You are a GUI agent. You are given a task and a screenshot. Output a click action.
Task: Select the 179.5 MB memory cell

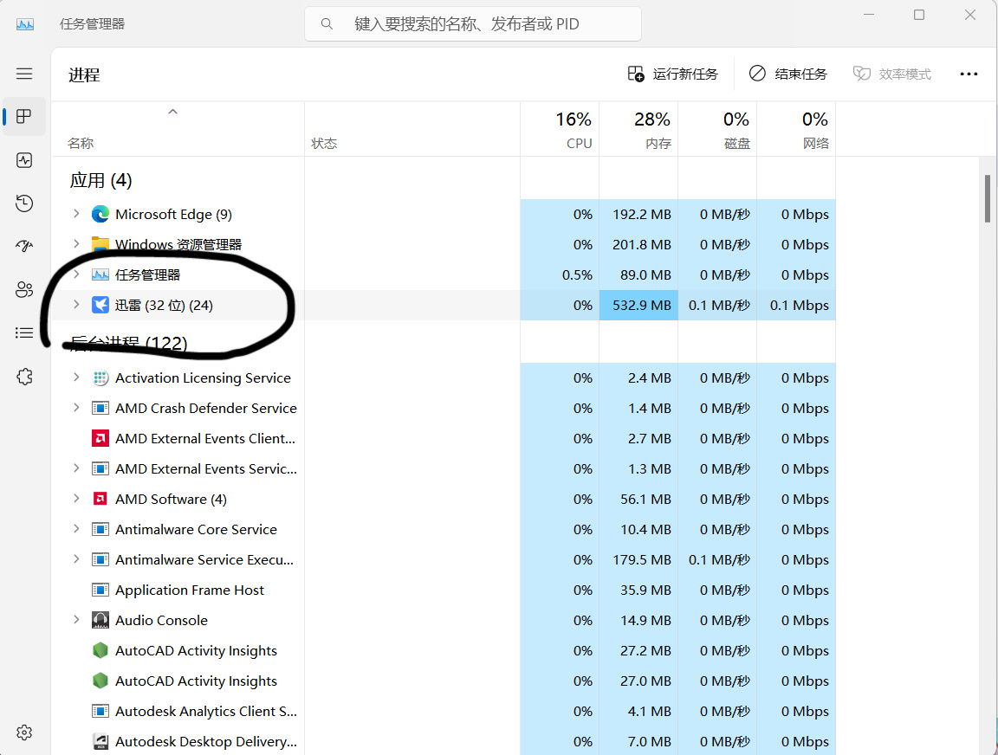[x=638, y=559]
